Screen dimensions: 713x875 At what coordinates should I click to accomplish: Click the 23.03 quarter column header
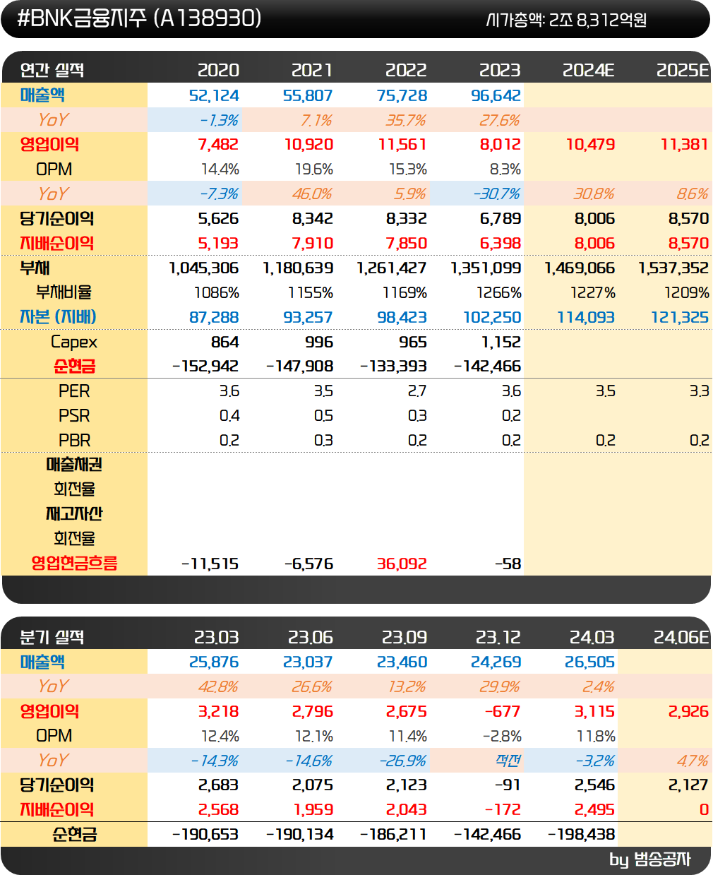(x=217, y=637)
